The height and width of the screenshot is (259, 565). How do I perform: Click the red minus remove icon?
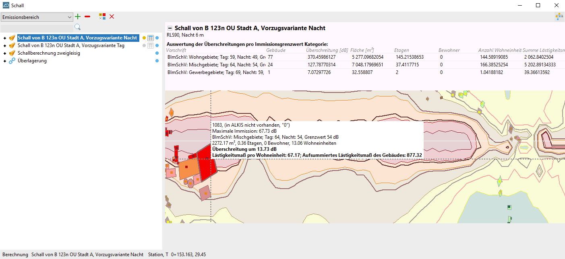pyautogui.click(x=87, y=16)
